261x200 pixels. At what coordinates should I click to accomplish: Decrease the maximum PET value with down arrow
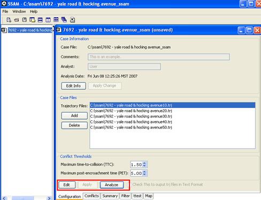coord(144,174)
